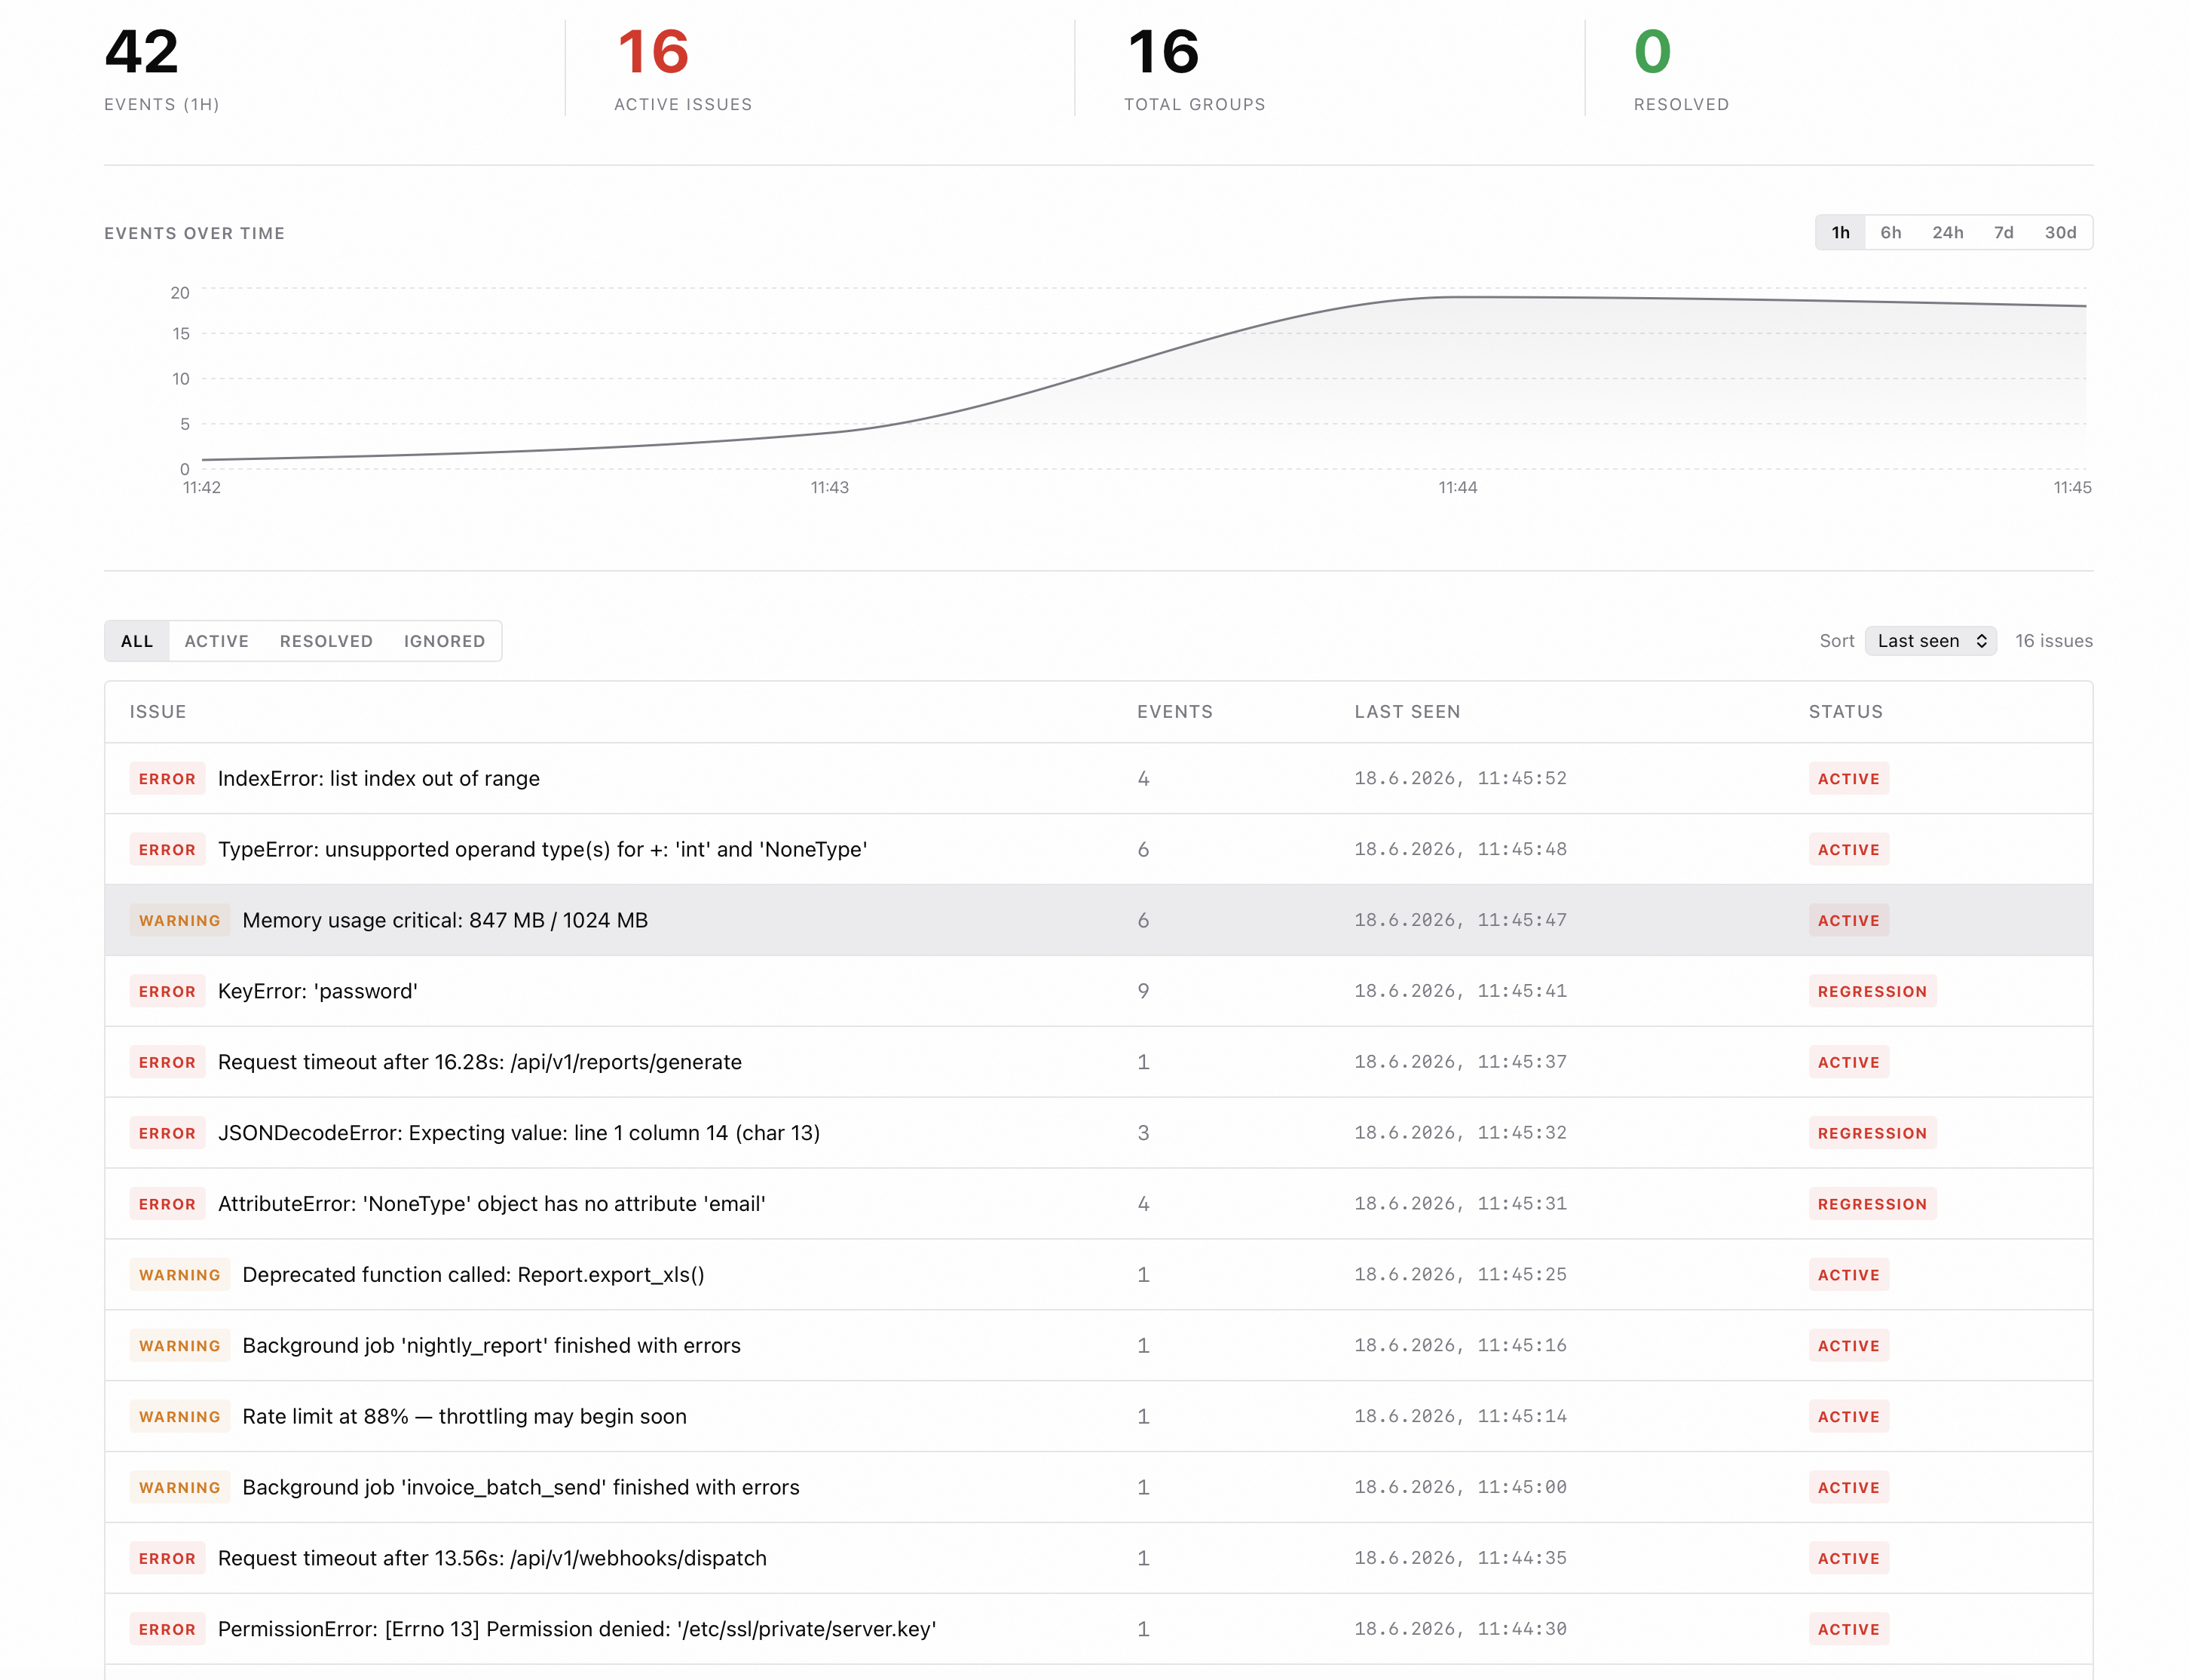Open Memory usage critical warning issue
The width and height of the screenshot is (2189, 1680).
[x=1098, y=920]
